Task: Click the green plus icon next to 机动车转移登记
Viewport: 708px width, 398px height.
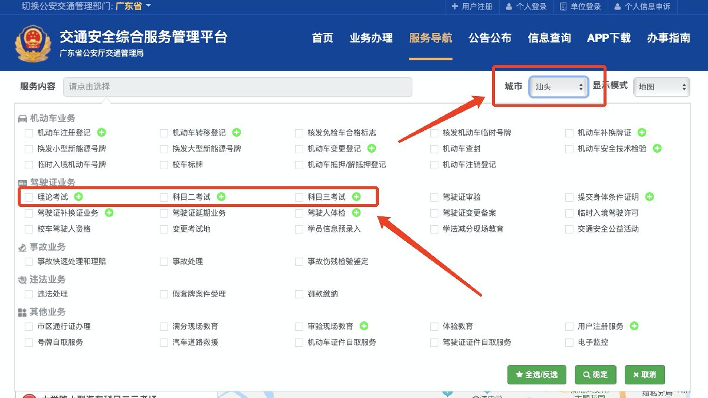Action: click(x=237, y=133)
